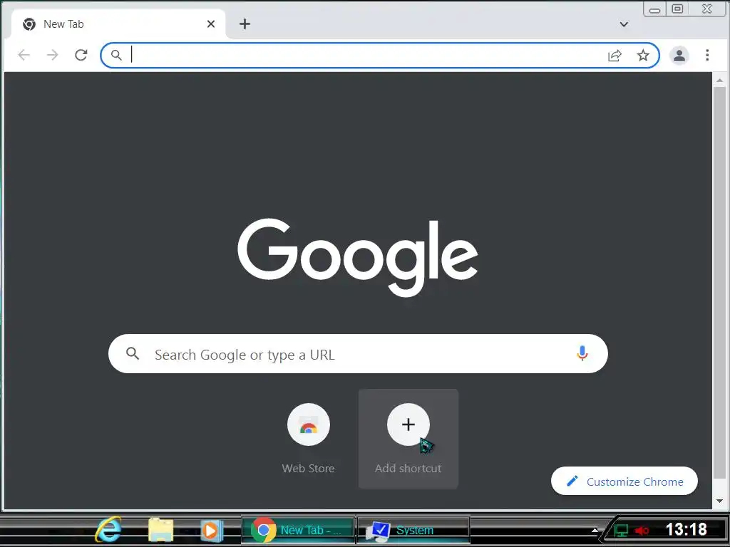Open Customize Chrome

[624, 481]
